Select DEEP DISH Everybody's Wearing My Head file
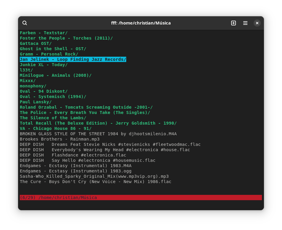The height and width of the screenshot is (230, 282). coord(105,150)
